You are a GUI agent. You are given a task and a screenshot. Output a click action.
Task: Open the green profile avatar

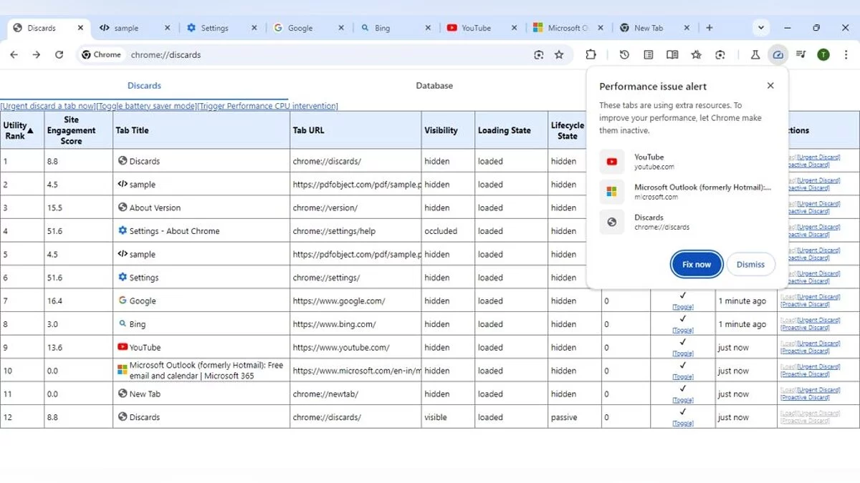[x=823, y=55]
